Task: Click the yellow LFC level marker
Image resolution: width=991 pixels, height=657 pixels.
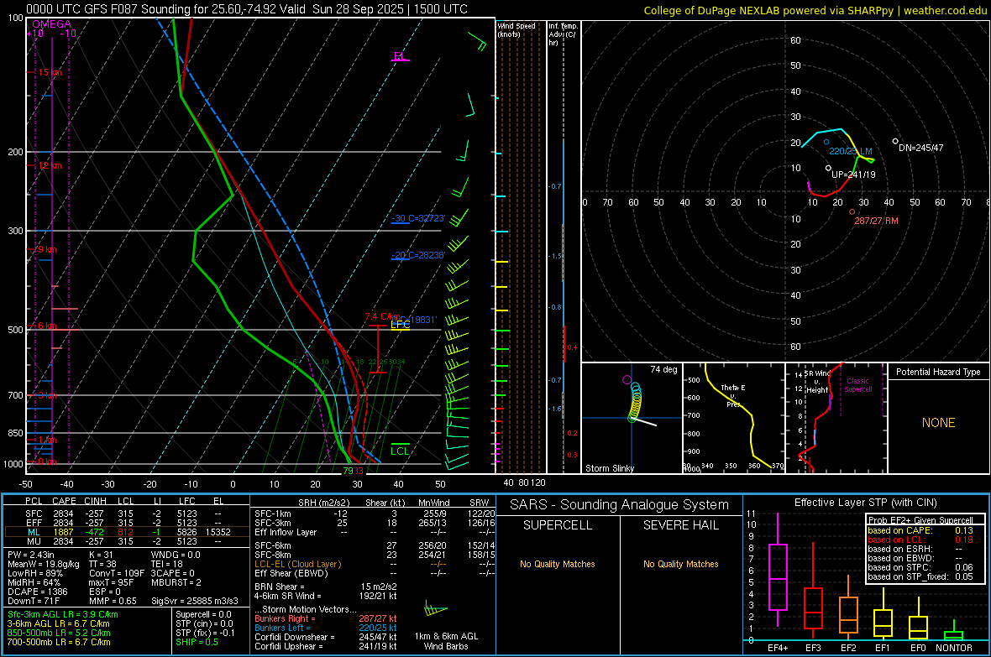Action: click(400, 325)
